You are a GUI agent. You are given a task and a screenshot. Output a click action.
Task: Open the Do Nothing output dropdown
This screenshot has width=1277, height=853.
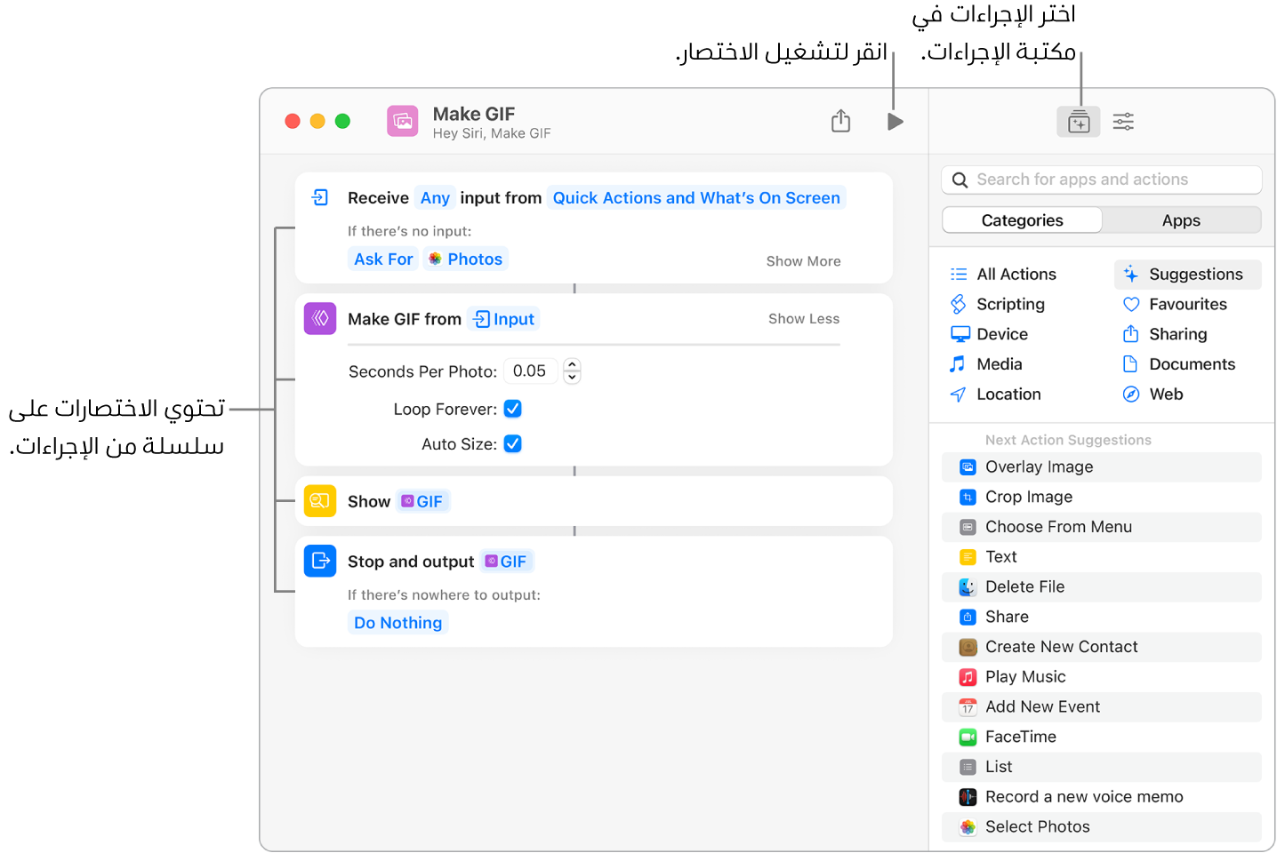tap(398, 622)
